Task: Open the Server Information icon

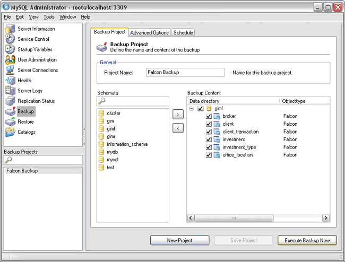Action: coord(10,29)
